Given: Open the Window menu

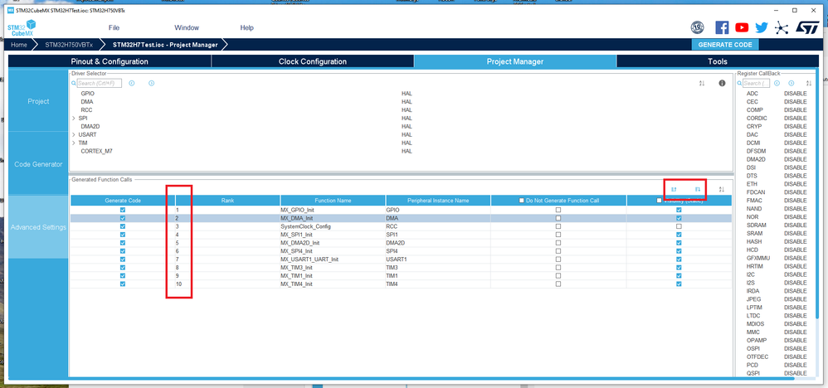Looking at the screenshot, I should point(187,27).
